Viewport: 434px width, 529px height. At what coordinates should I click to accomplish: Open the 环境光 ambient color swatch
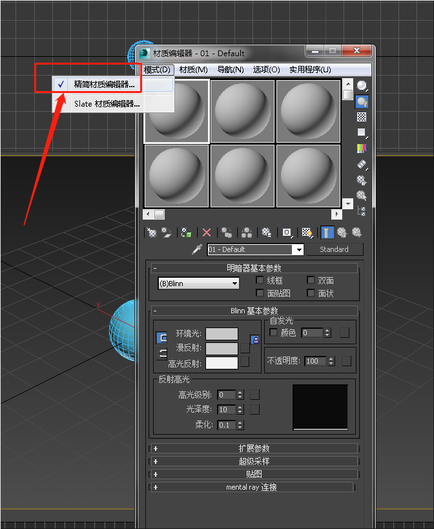[222, 334]
